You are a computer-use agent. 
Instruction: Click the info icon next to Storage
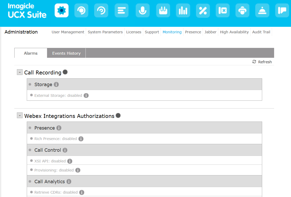[56, 85]
